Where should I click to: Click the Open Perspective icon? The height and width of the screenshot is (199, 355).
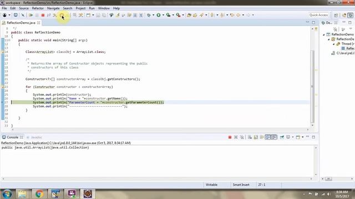click(336, 15)
